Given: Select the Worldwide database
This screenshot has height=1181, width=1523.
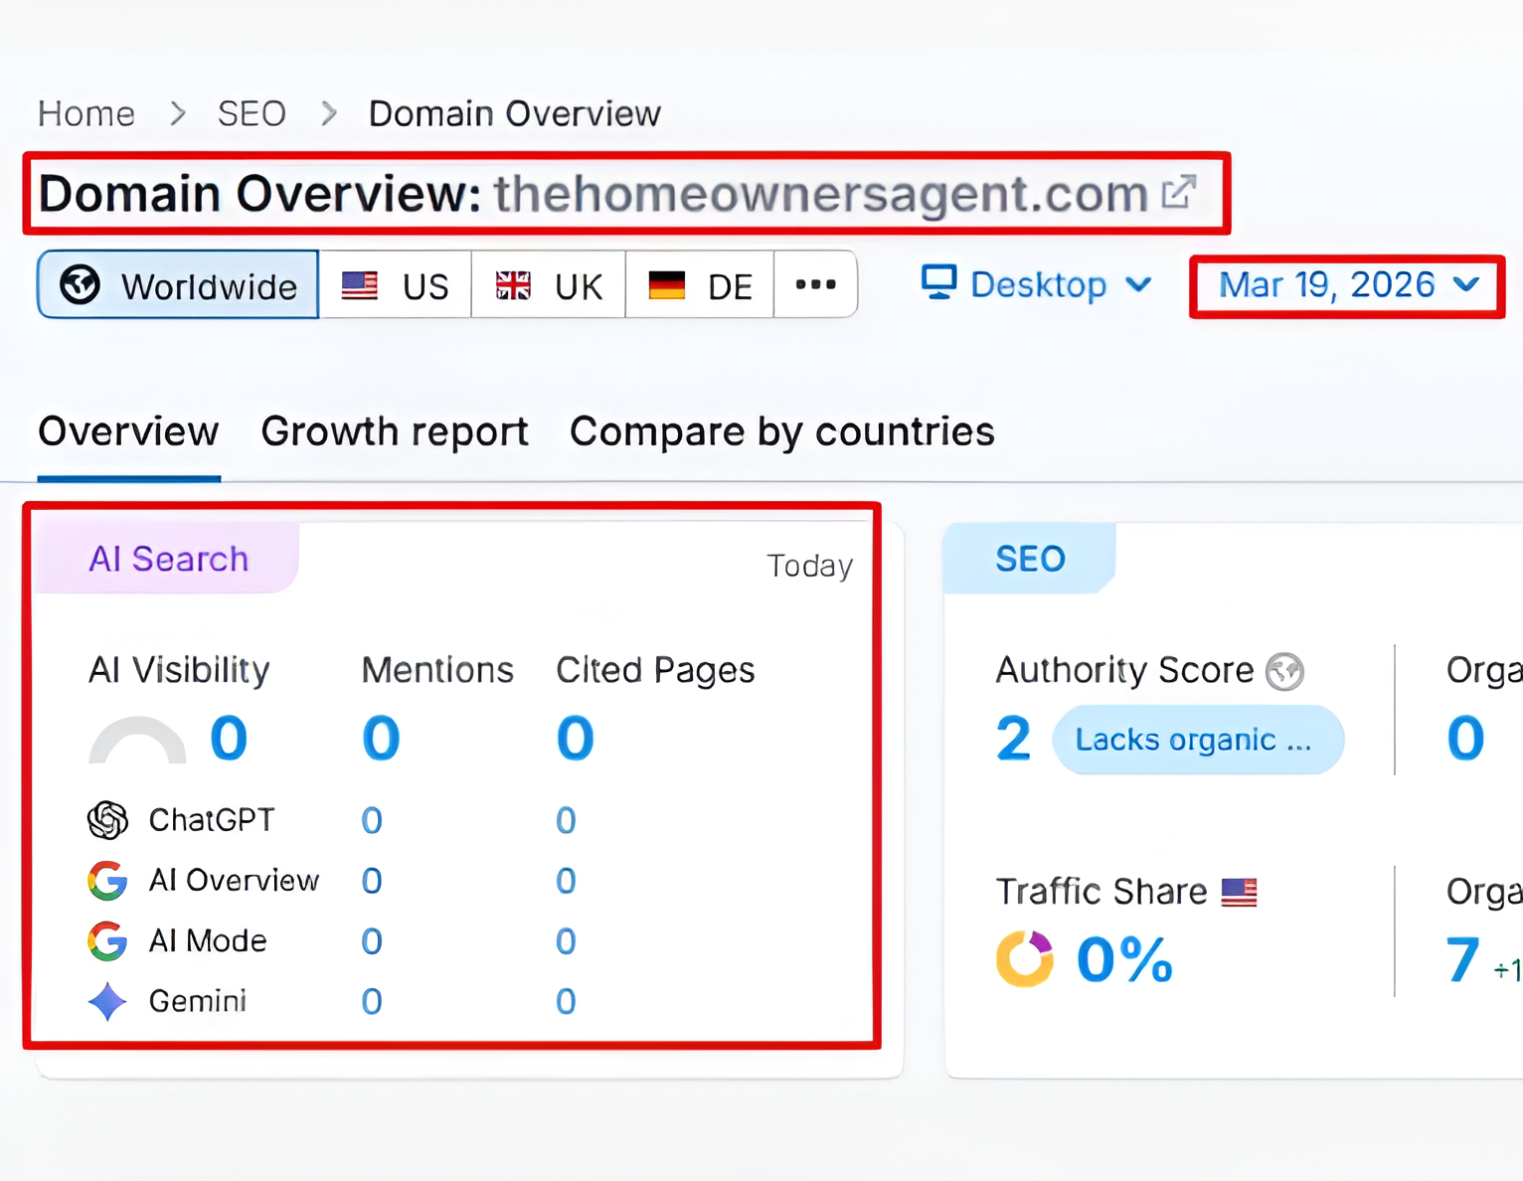Looking at the screenshot, I should pos(178,284).
